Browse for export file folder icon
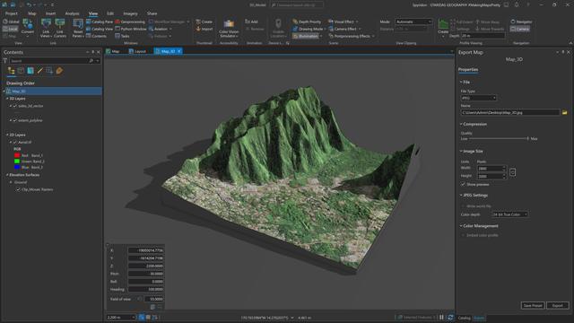The image size is (574, 323). [564, 112]
